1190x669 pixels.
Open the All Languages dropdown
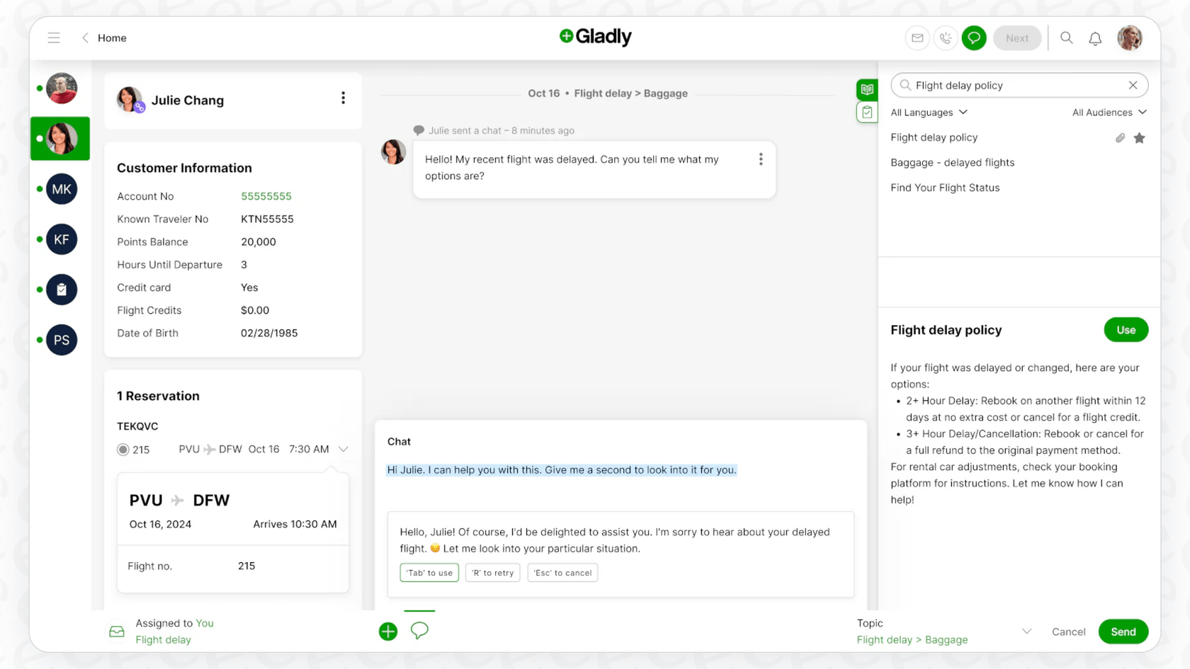[929, 112]
